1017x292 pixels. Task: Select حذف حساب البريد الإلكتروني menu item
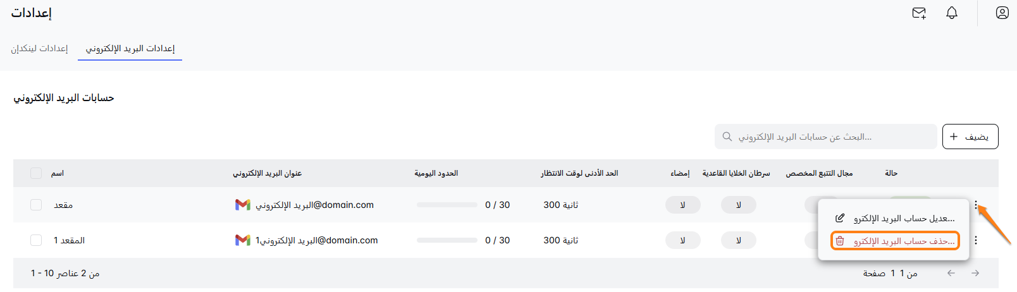[x=903, y=241]
